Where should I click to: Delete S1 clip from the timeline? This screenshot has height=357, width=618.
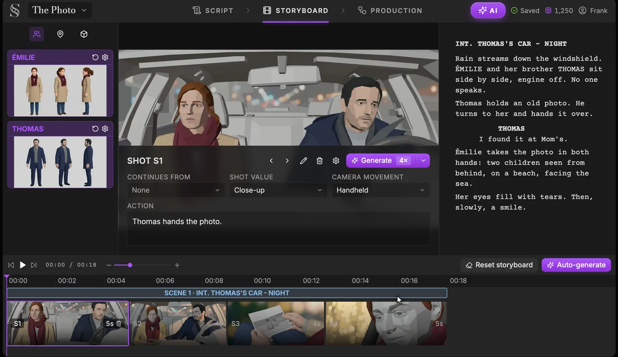tap(119, 323)
